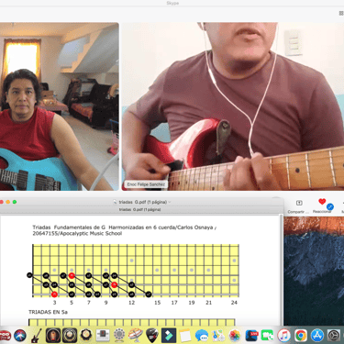Click the red note dot at fret 10
This screenshot has width=344, height=344.
(114, 285)
